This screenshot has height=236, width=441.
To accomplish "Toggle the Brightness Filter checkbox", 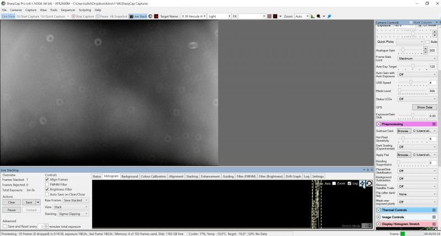I will (47, 190).
